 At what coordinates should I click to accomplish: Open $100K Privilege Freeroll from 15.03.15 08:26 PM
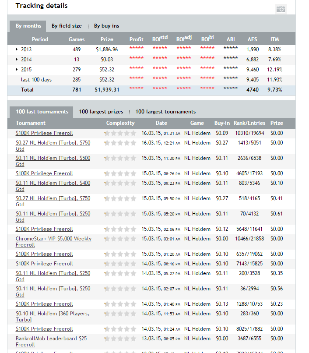click(44, 173)
